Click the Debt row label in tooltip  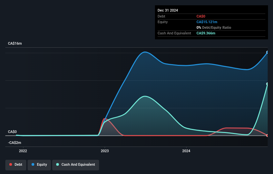161,16
